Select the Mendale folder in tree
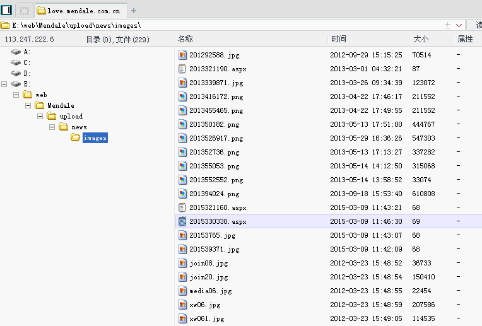Image resolution: width=482 pixels, height=326 pixels. click(x=61, y=105)
